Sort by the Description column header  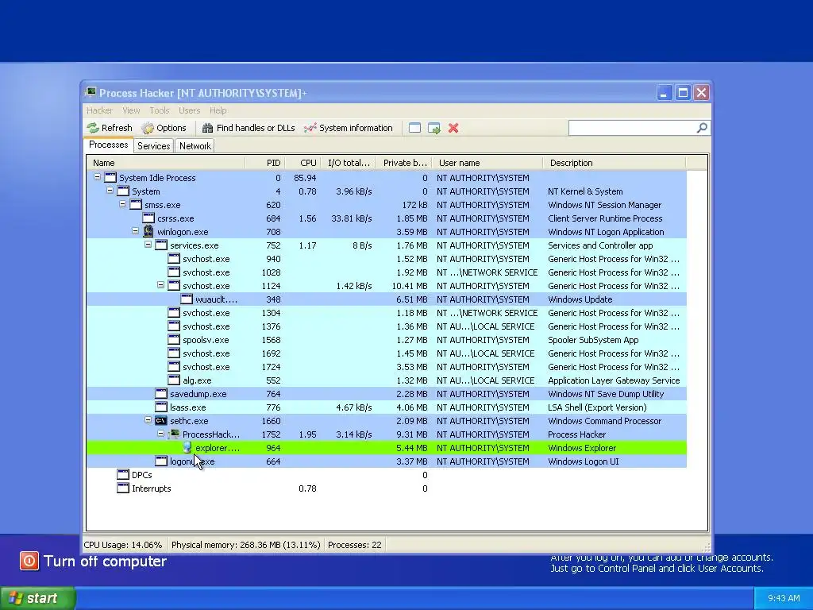coord(615,163)
